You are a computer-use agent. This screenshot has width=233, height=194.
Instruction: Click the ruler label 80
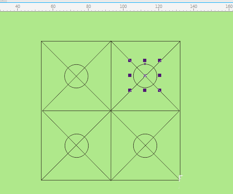tap(89, 7)
